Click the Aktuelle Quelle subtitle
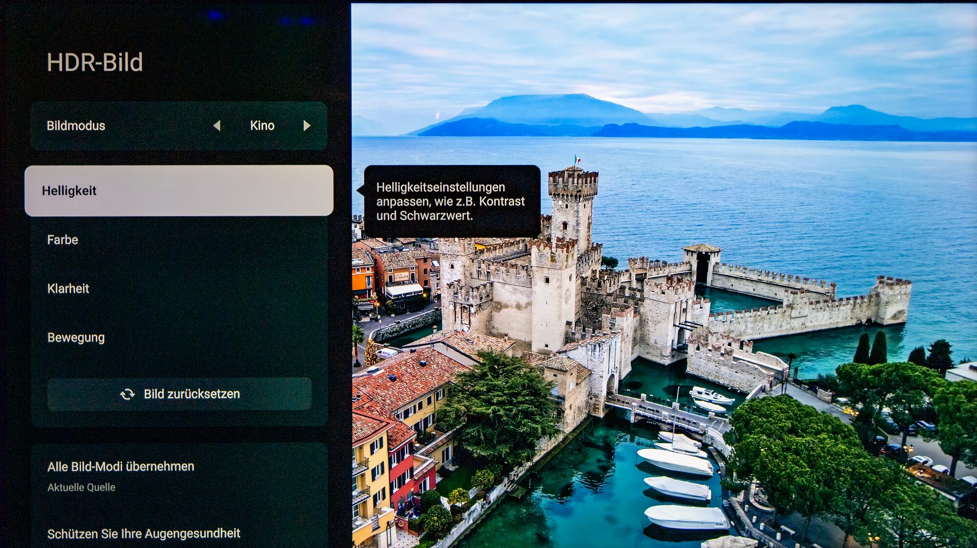Viewport: 977px width, 548px height. 81,487
